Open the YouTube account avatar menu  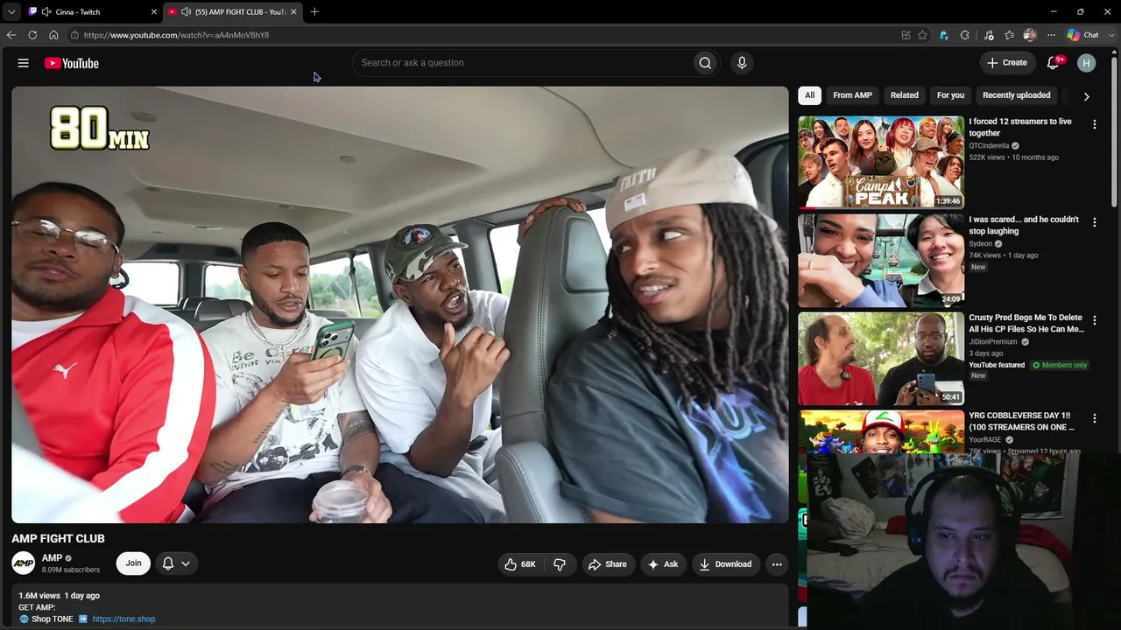(1087, 63)
